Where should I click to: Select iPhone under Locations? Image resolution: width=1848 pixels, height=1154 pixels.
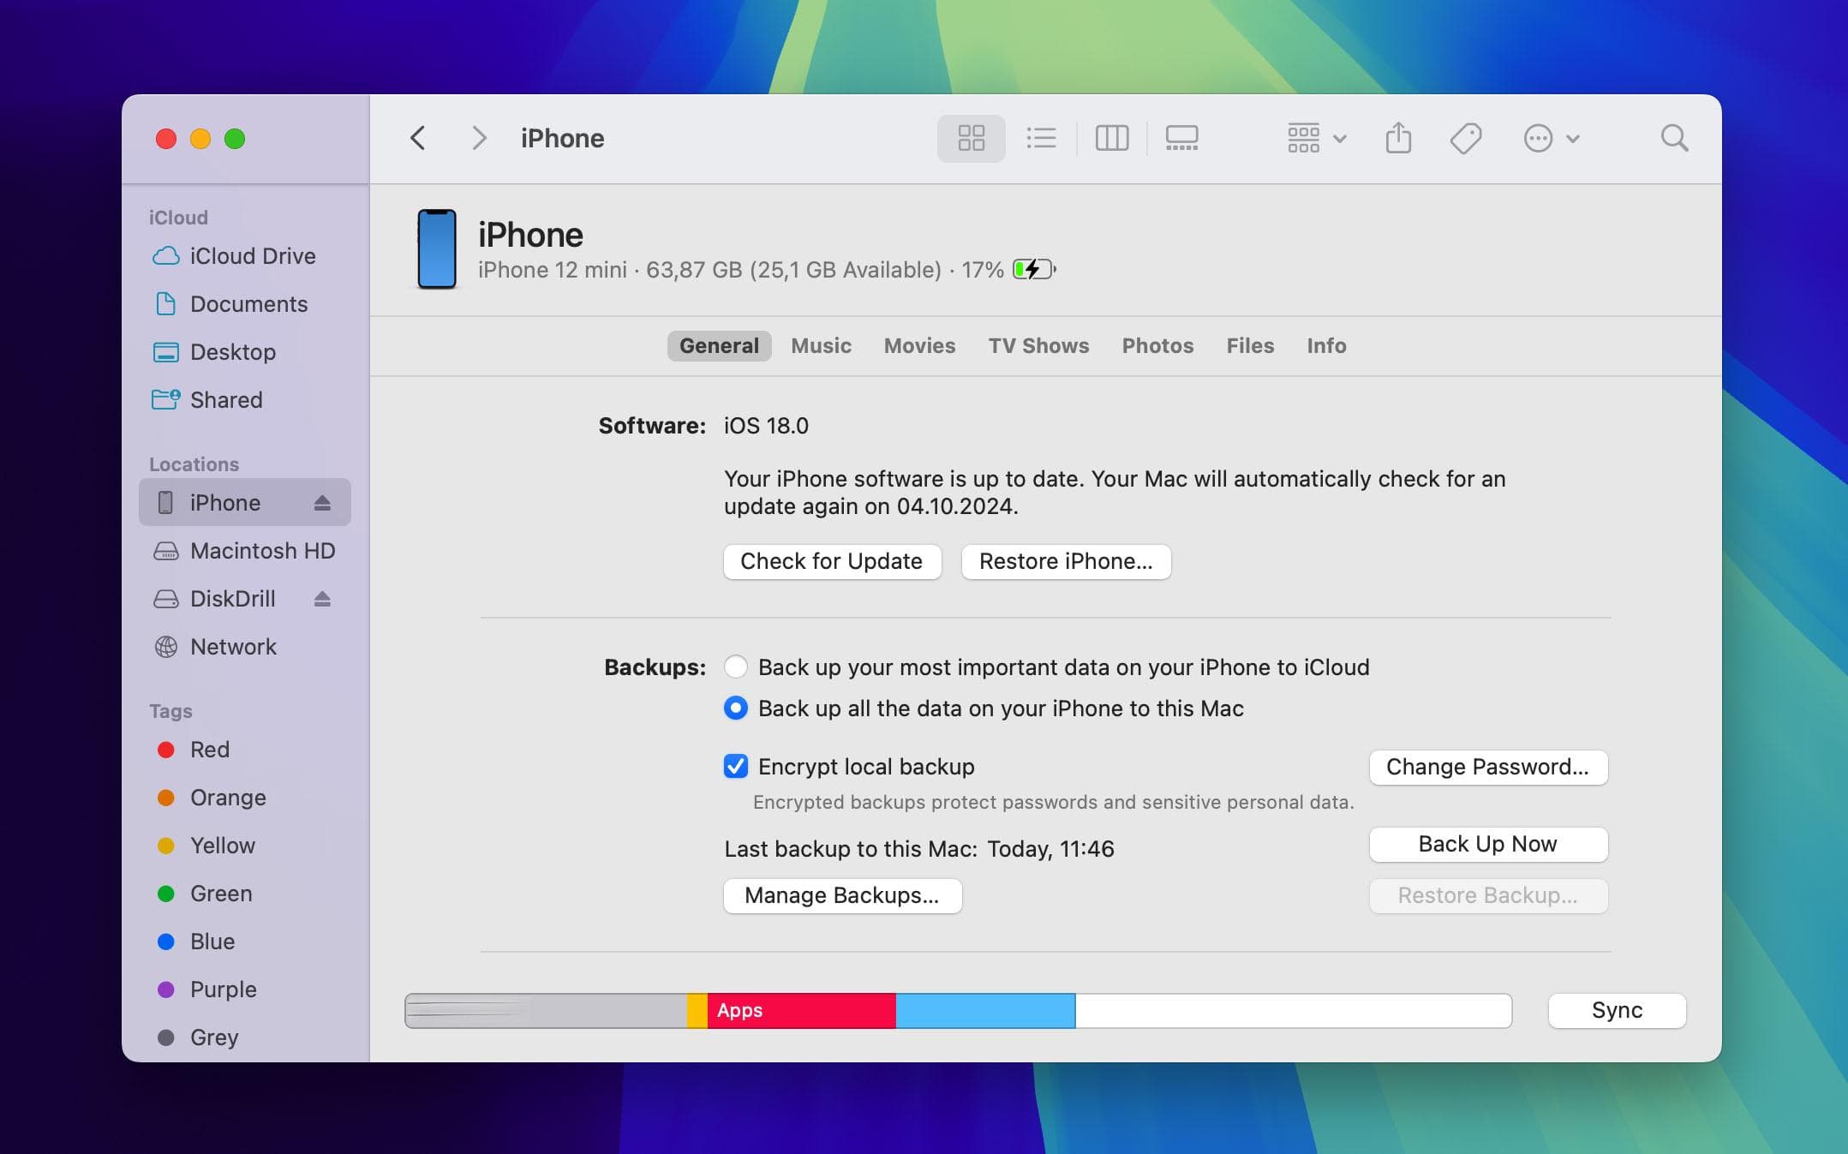coord(245,503)
